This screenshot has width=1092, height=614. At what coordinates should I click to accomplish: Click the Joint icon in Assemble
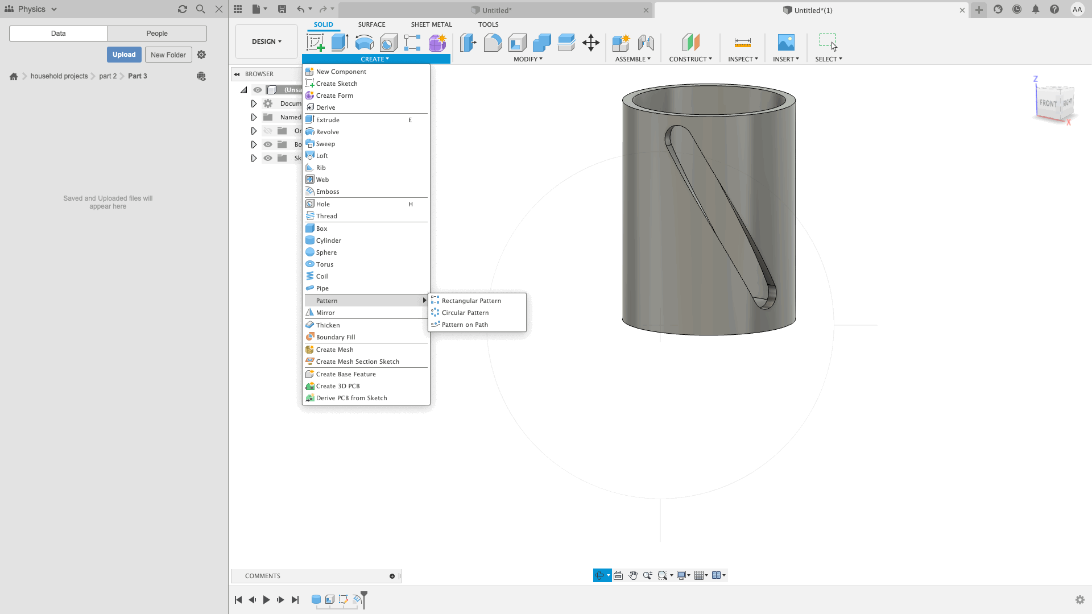646,43
